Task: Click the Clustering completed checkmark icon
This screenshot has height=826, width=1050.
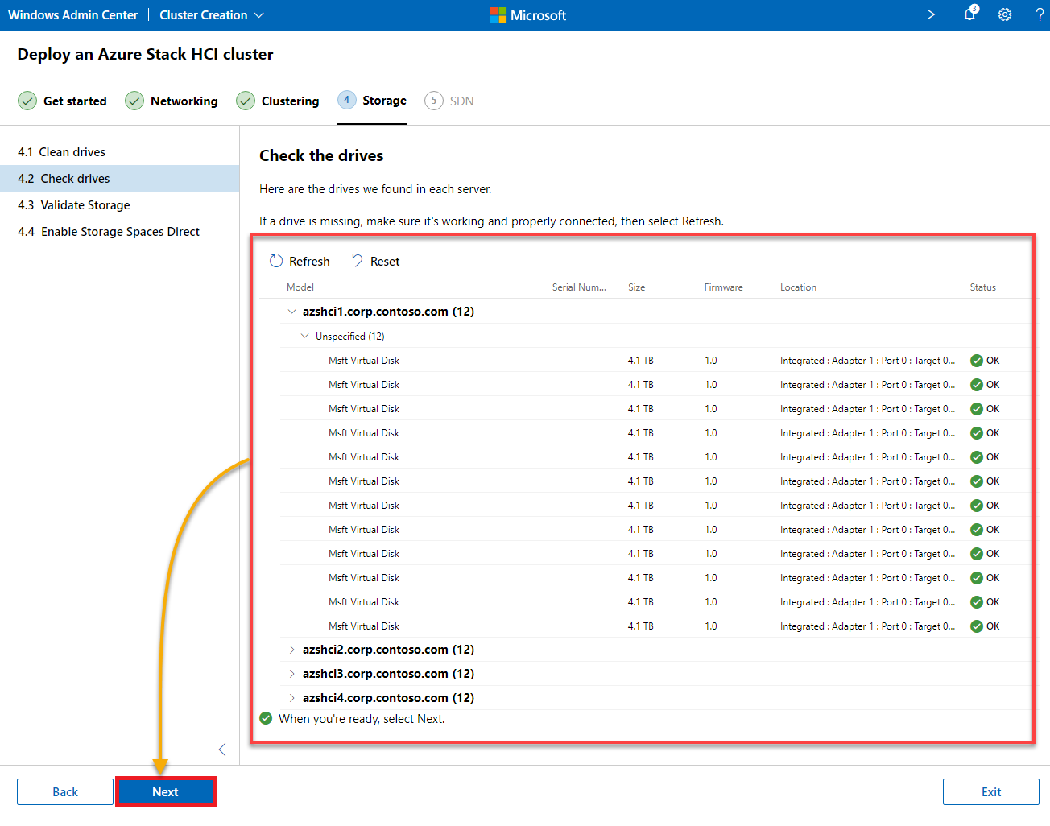Action: click(x=246, y=101)
